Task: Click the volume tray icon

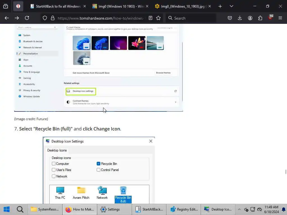Action: (x=246, y=209)
